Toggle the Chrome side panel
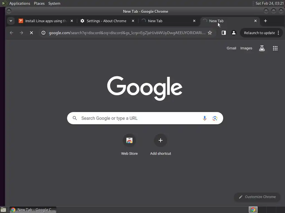This screenshot has width=285, height=213. click(223, 33)
